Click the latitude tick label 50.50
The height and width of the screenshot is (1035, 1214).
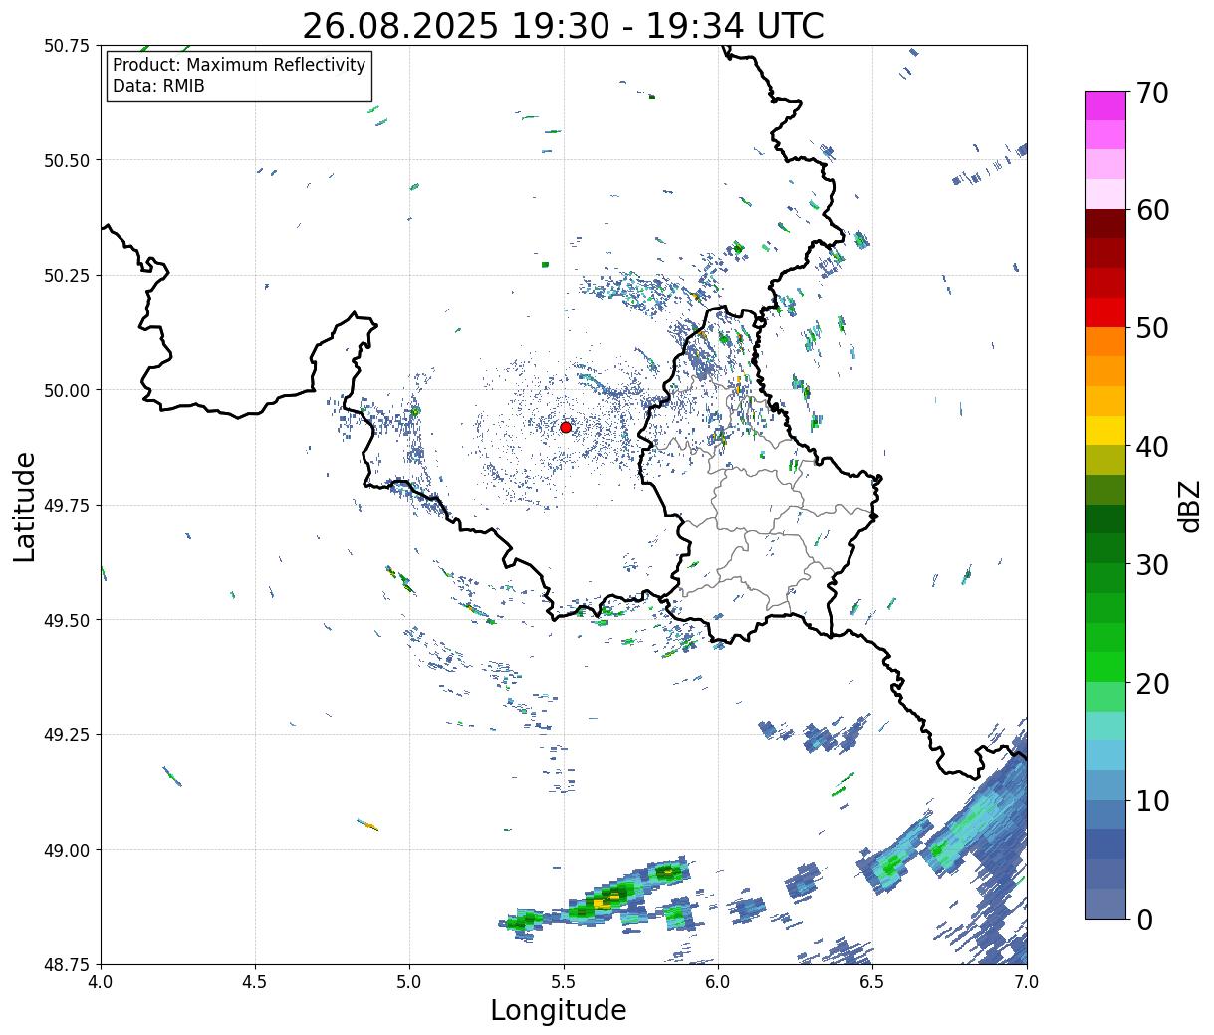[66, 160]
